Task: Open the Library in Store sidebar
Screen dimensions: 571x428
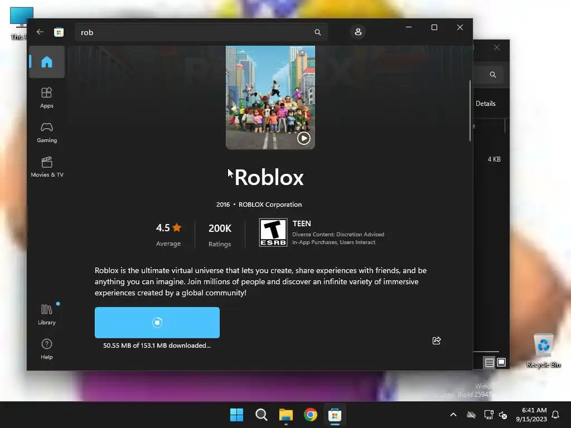Action: tap(47, 314)
